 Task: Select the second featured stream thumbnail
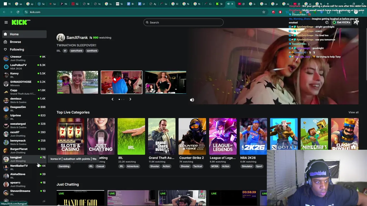point(122,82)
